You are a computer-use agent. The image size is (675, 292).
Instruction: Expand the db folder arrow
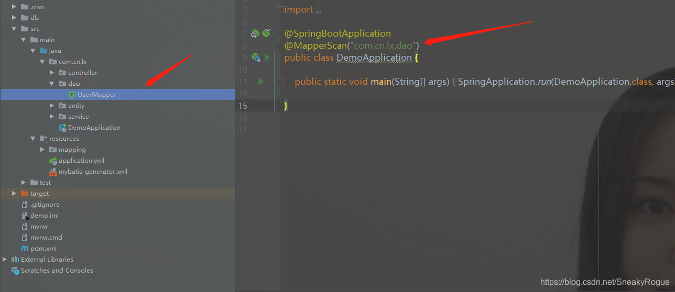pyautogui.click(x=14, y=18)
